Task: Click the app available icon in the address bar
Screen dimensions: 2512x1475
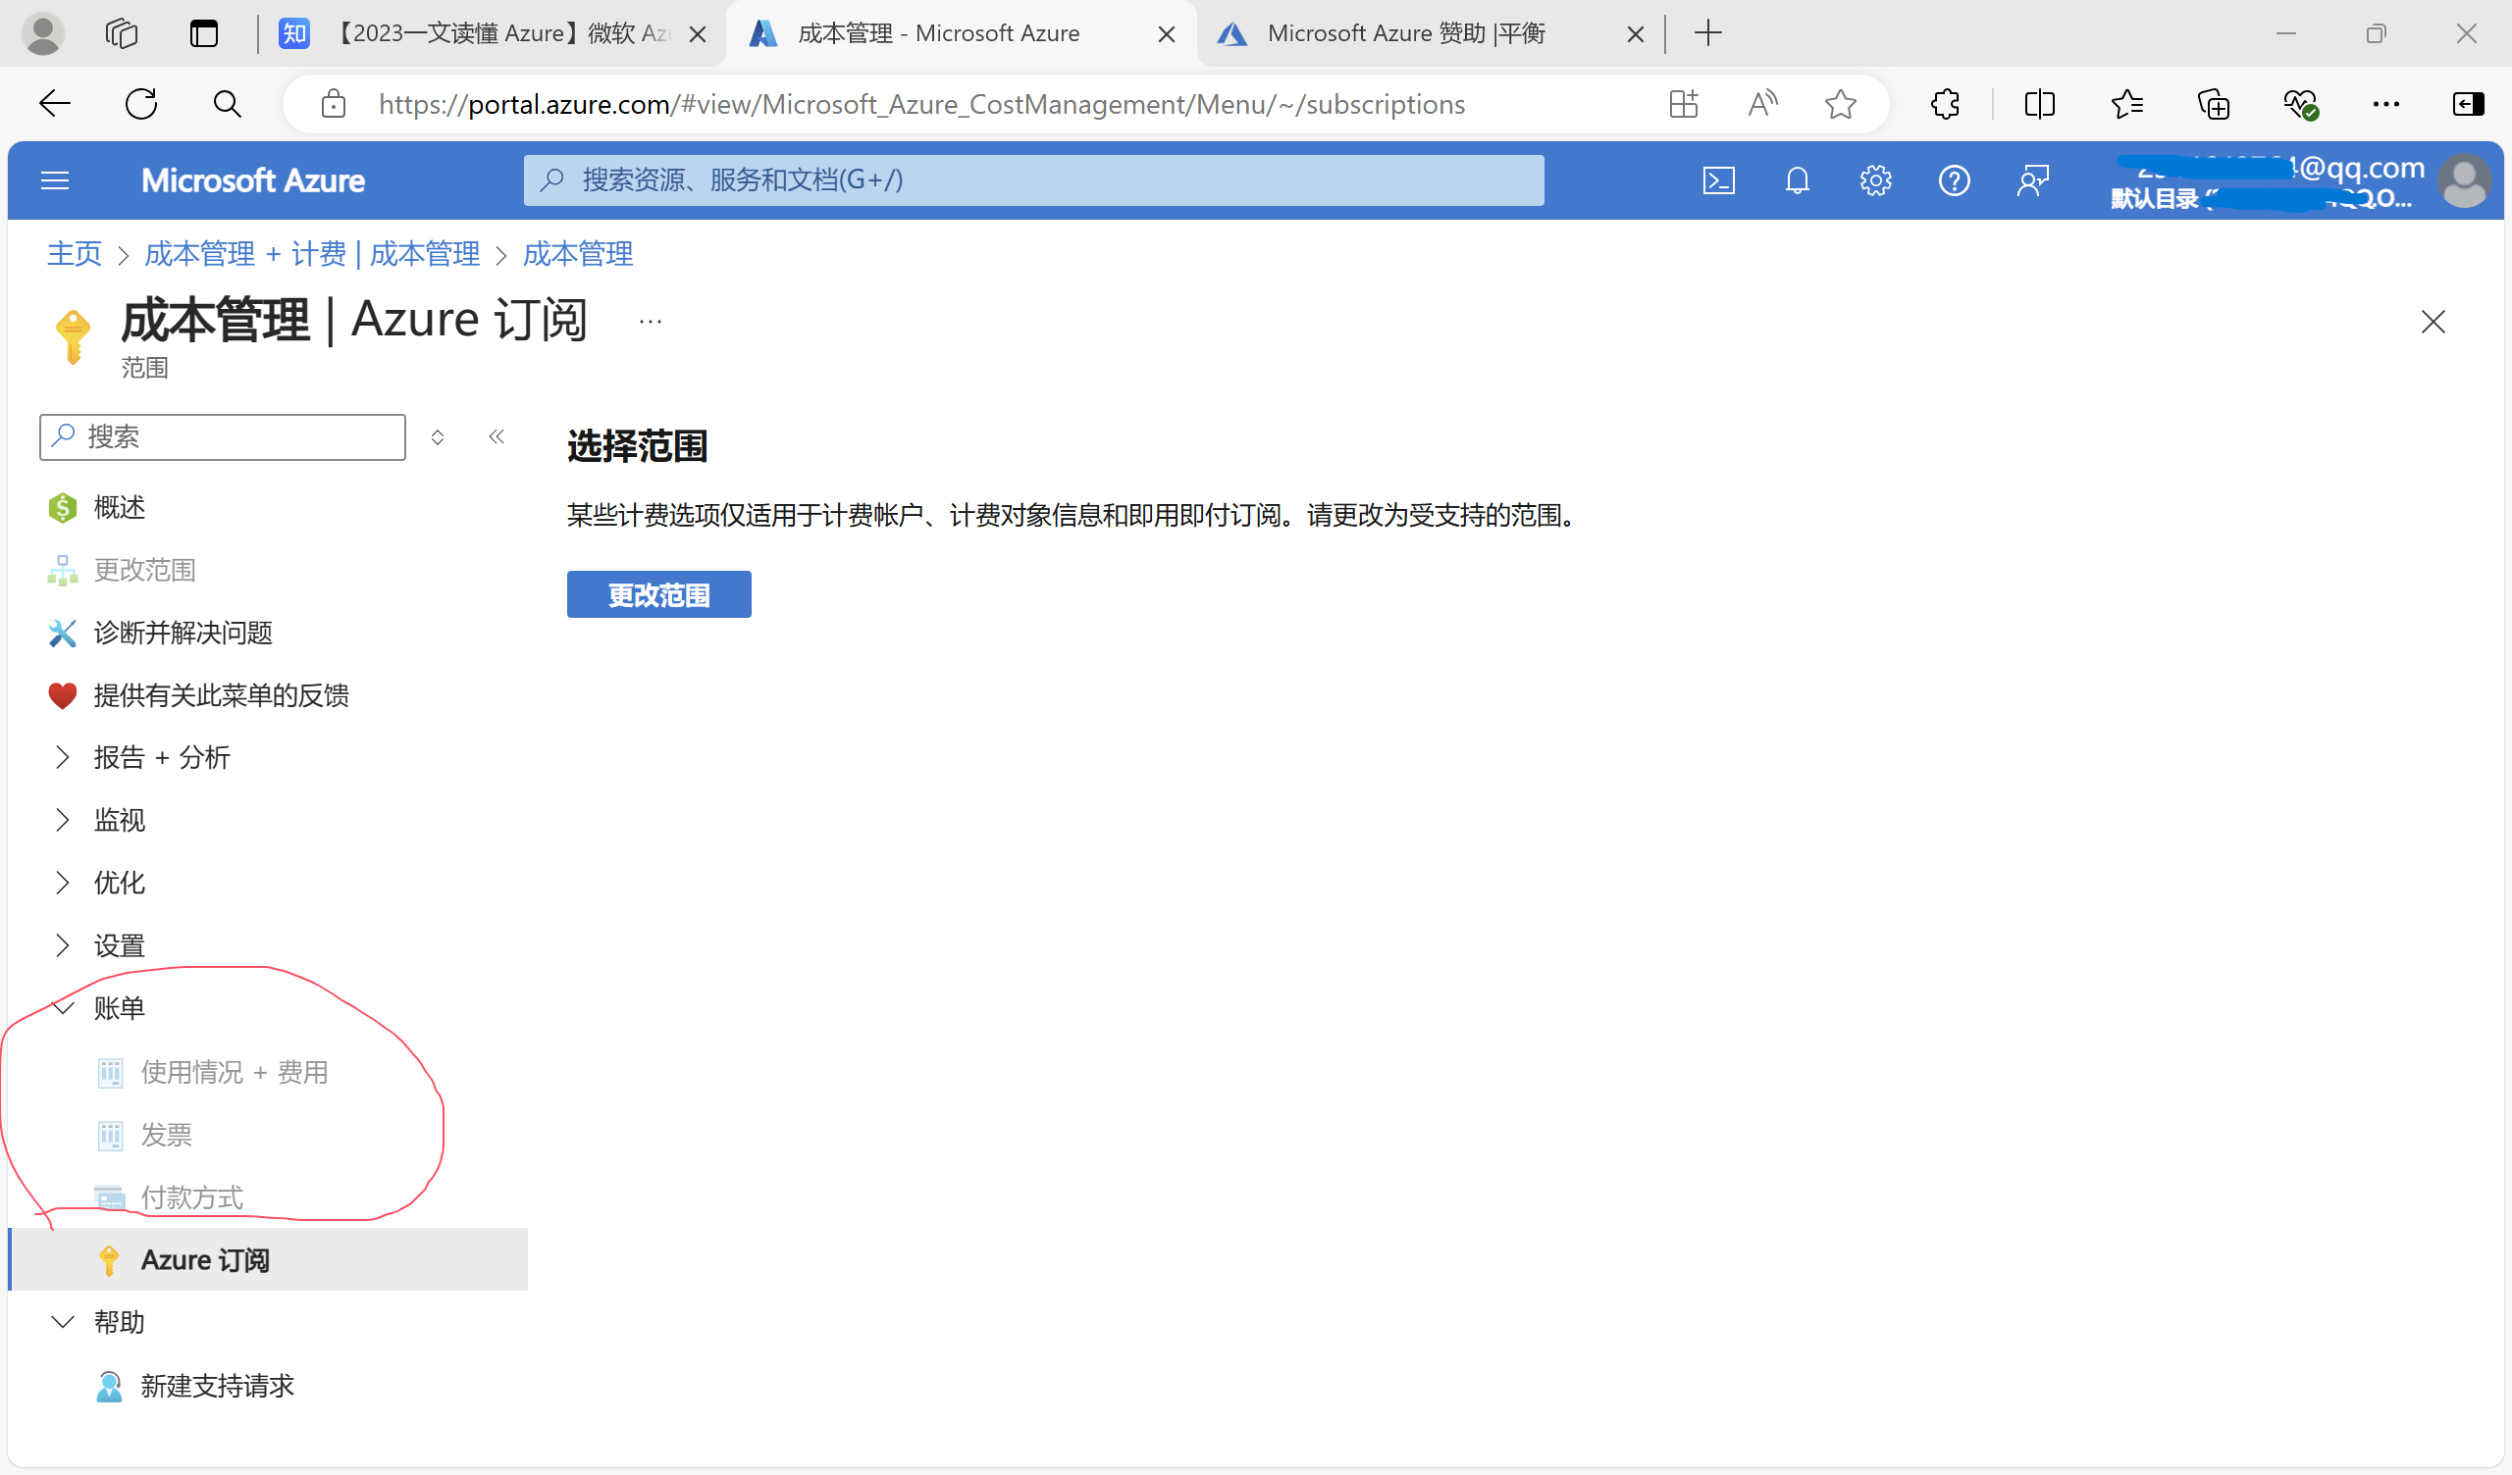Action: click(x=1684, y=104)
